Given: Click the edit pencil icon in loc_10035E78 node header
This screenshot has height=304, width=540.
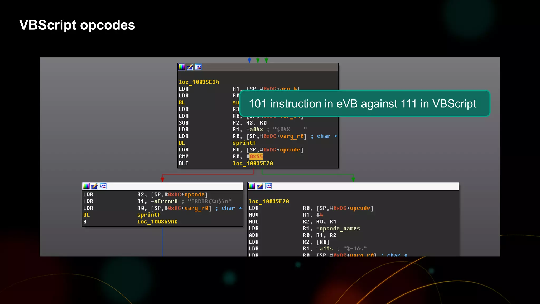Looking at the screenshot, I should pyautogui.click(x=260, y=186).
